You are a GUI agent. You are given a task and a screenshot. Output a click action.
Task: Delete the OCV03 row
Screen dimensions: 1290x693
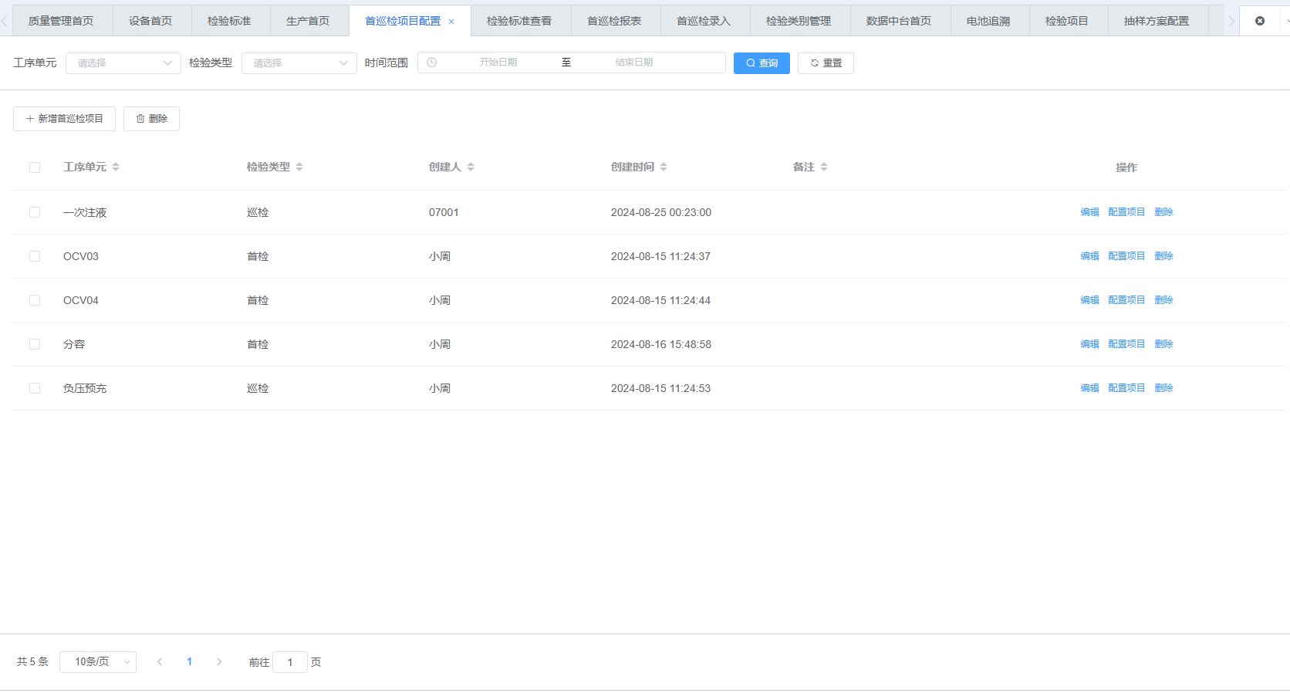coord(1163,256)
